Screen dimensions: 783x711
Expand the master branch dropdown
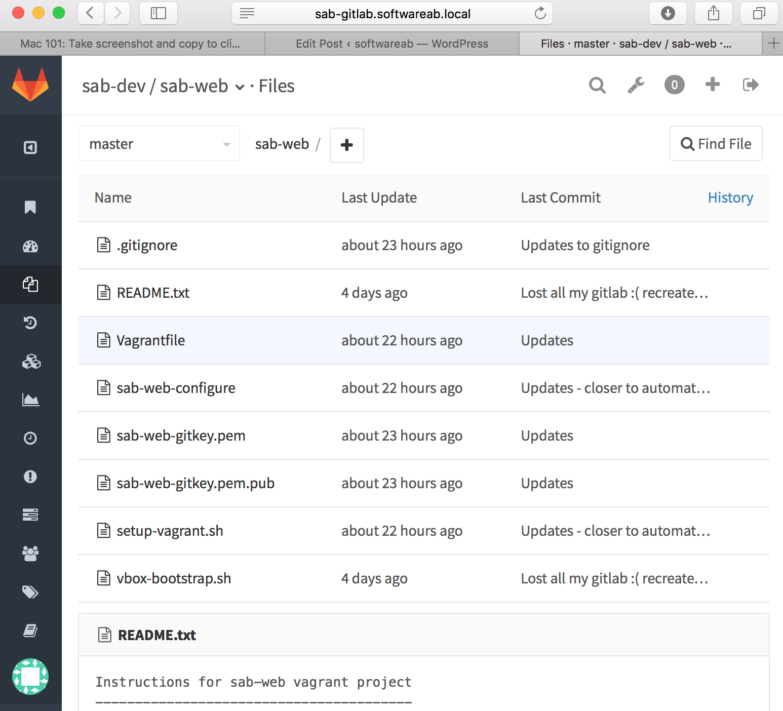point(159,144)
